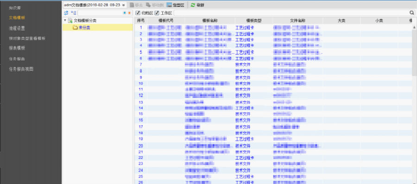Click the magnifier search icon
The width and height of the screenshot is (417, 184).
pyautogui.click(x=412, y=13)
